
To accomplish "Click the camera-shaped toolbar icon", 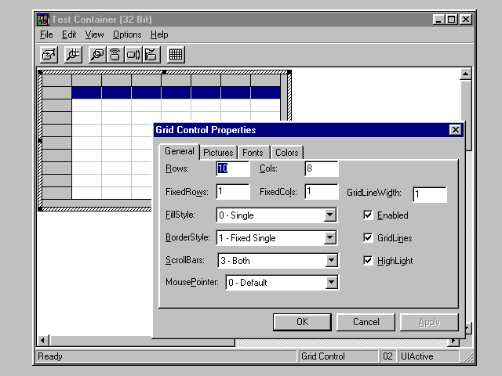I will point(133,54).
